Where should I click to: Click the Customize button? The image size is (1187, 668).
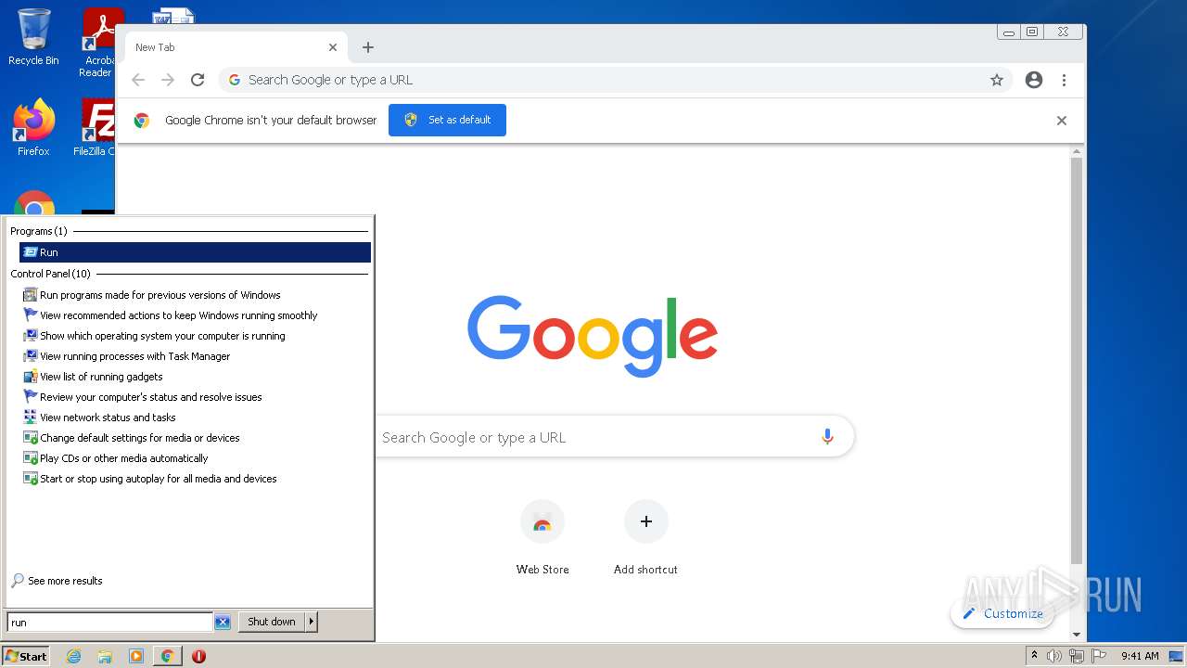(1002, 613)
